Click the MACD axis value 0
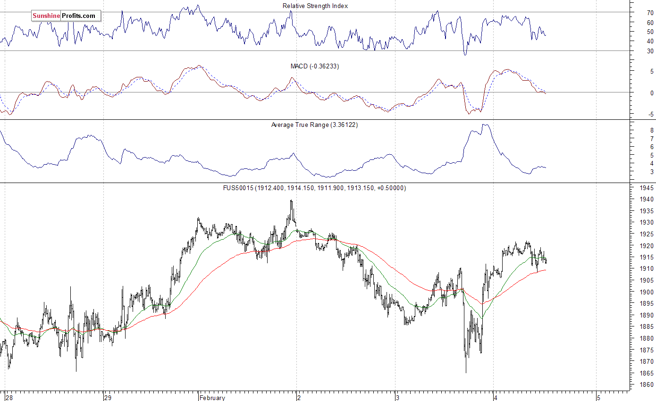 (x=652, y=93)
